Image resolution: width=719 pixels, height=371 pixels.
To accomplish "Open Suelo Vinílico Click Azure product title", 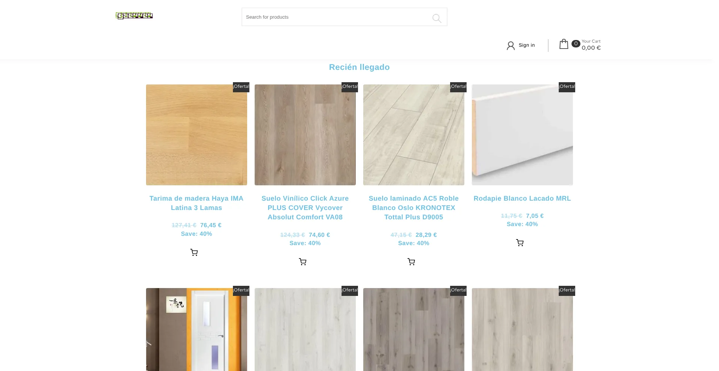I will [305, 208].
